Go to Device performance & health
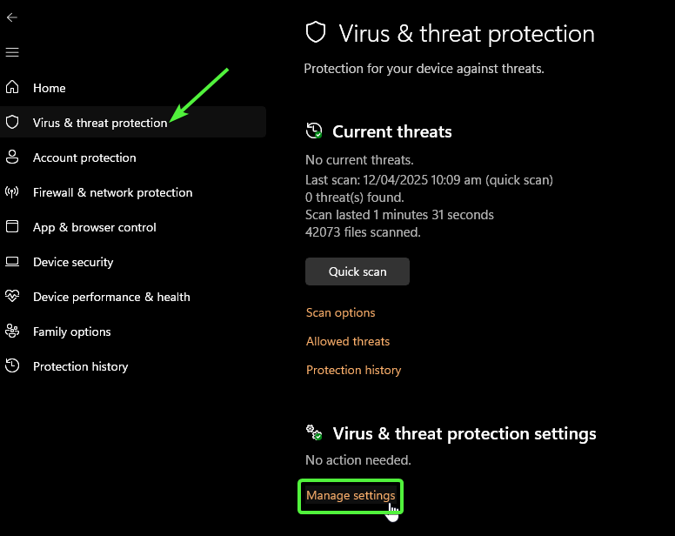 [111, 297]
